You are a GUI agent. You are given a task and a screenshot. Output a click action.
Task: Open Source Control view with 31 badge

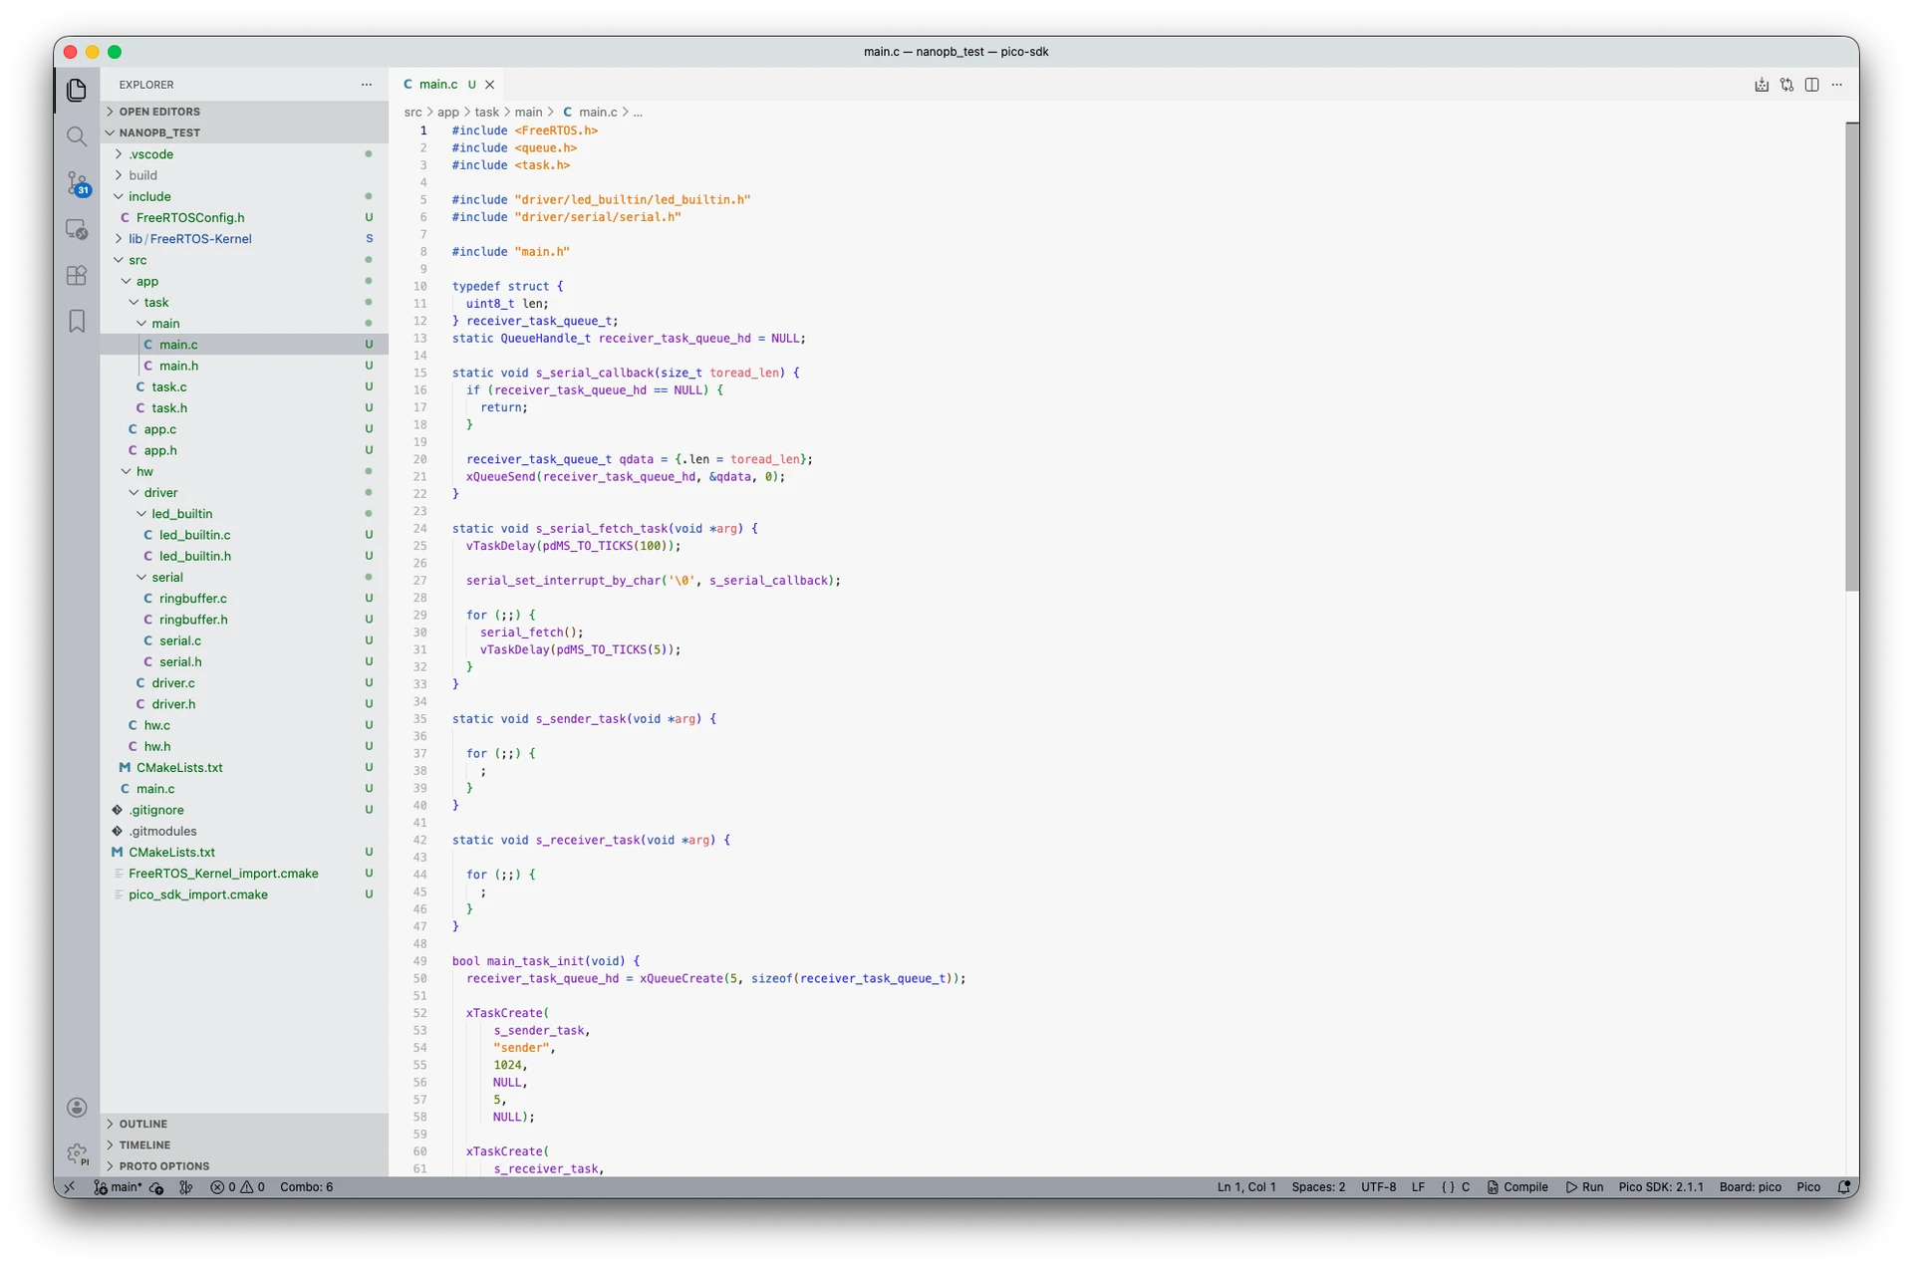[x=77, y=183]
